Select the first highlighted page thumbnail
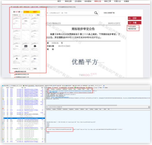Viewport: 152px width, 145px height. [17, 22]
